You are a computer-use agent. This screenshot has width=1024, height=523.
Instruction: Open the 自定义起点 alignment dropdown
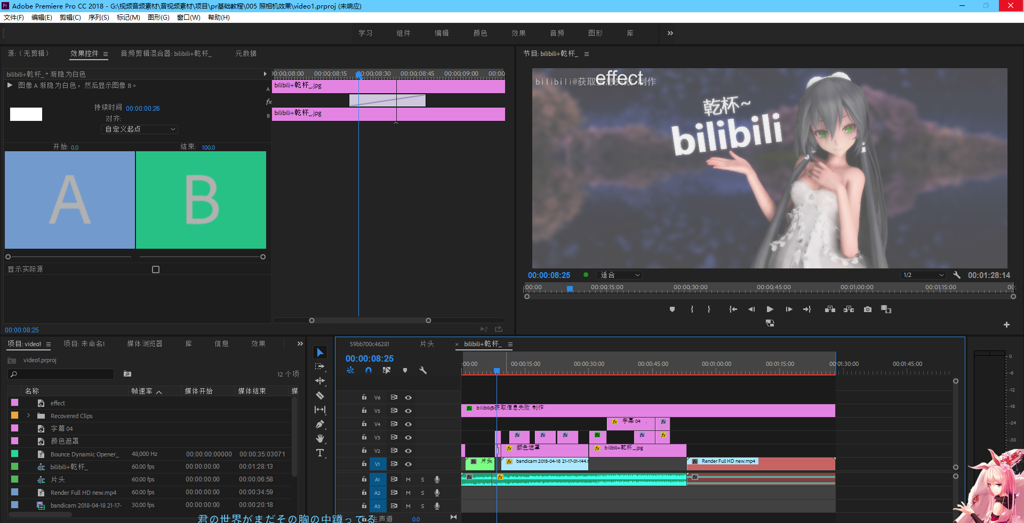click(x=139, y=129)
